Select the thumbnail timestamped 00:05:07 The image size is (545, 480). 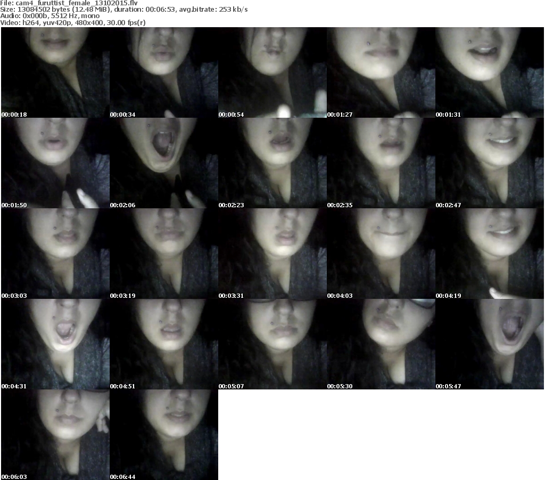point(272,344)
